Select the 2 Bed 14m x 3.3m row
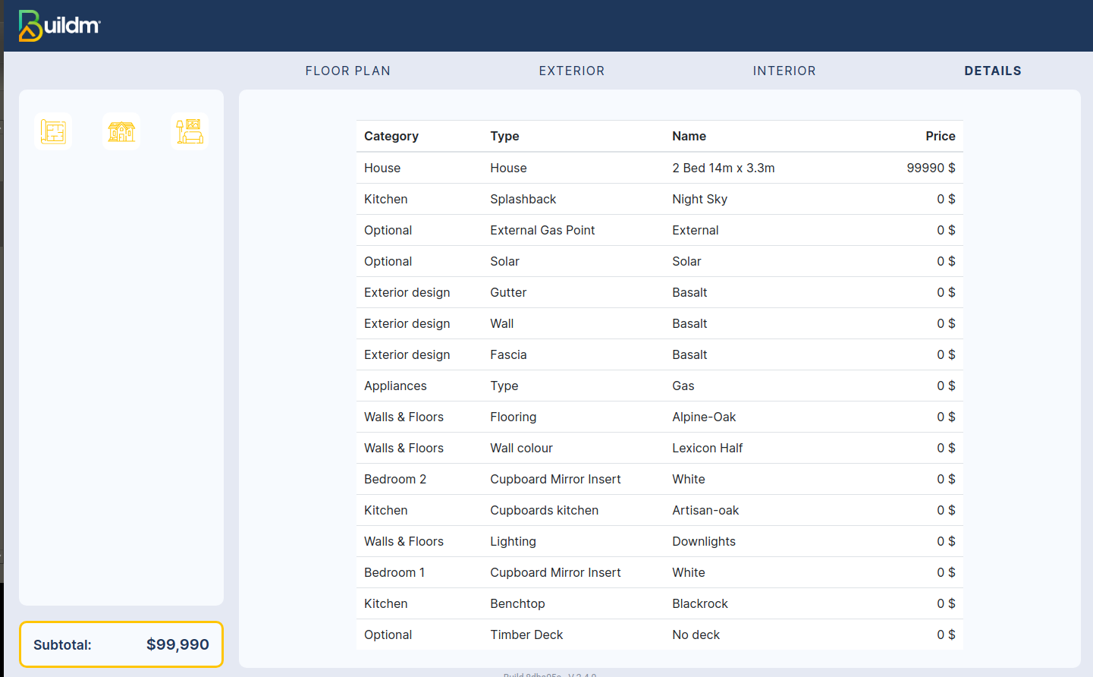Image resolution: width=1093 pixels, height=677 pixels. [x=659, y=168]
